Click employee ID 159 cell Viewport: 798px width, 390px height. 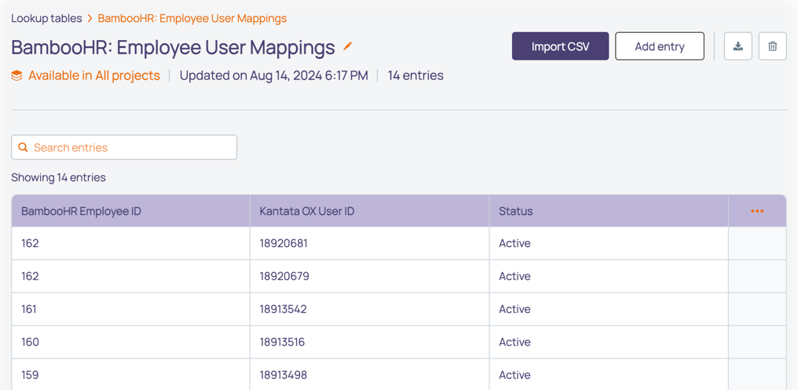pos(131,375)
